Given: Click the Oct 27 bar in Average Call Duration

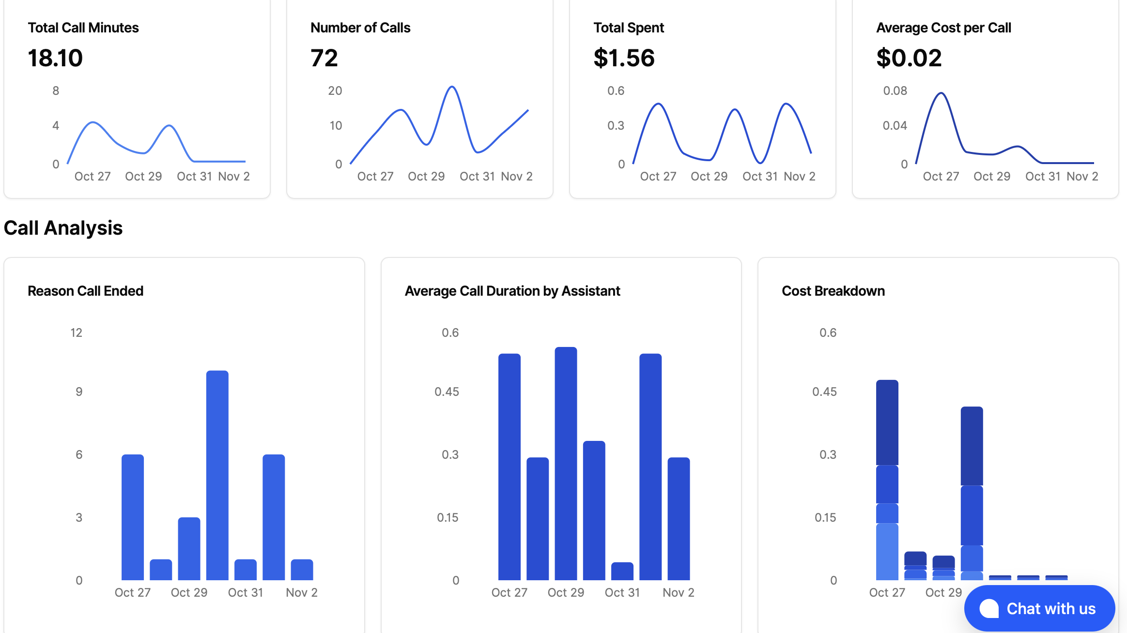Looking at the screenshot, I should coord(509,467).
